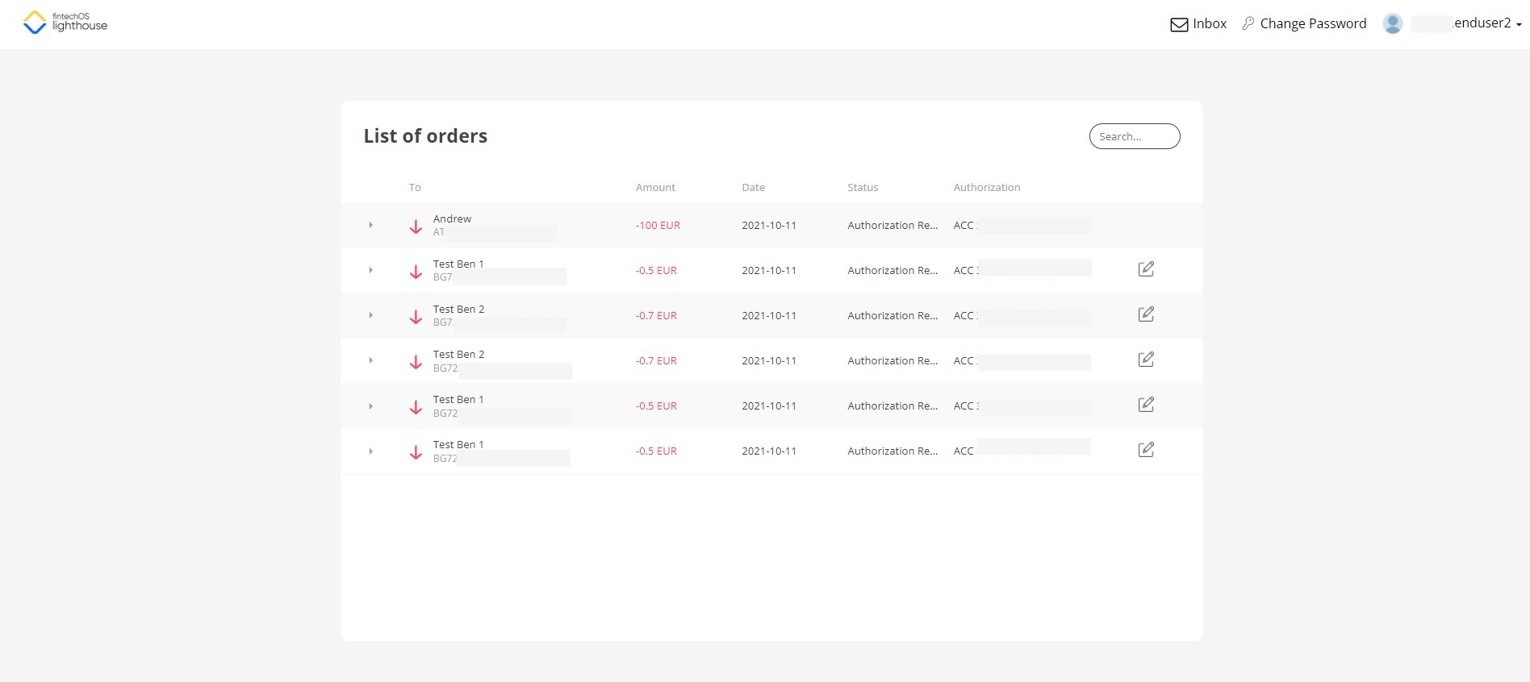
Task: Click the red down arrow on the Andrew row
Action: (x=416, y=227)
